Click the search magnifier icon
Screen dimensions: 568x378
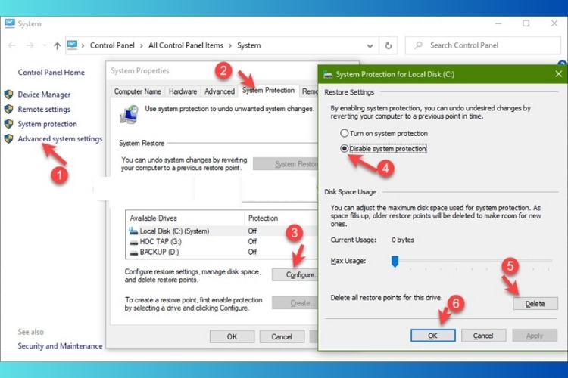coord(419,45)
